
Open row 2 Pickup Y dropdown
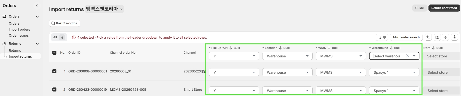point(234,90)
